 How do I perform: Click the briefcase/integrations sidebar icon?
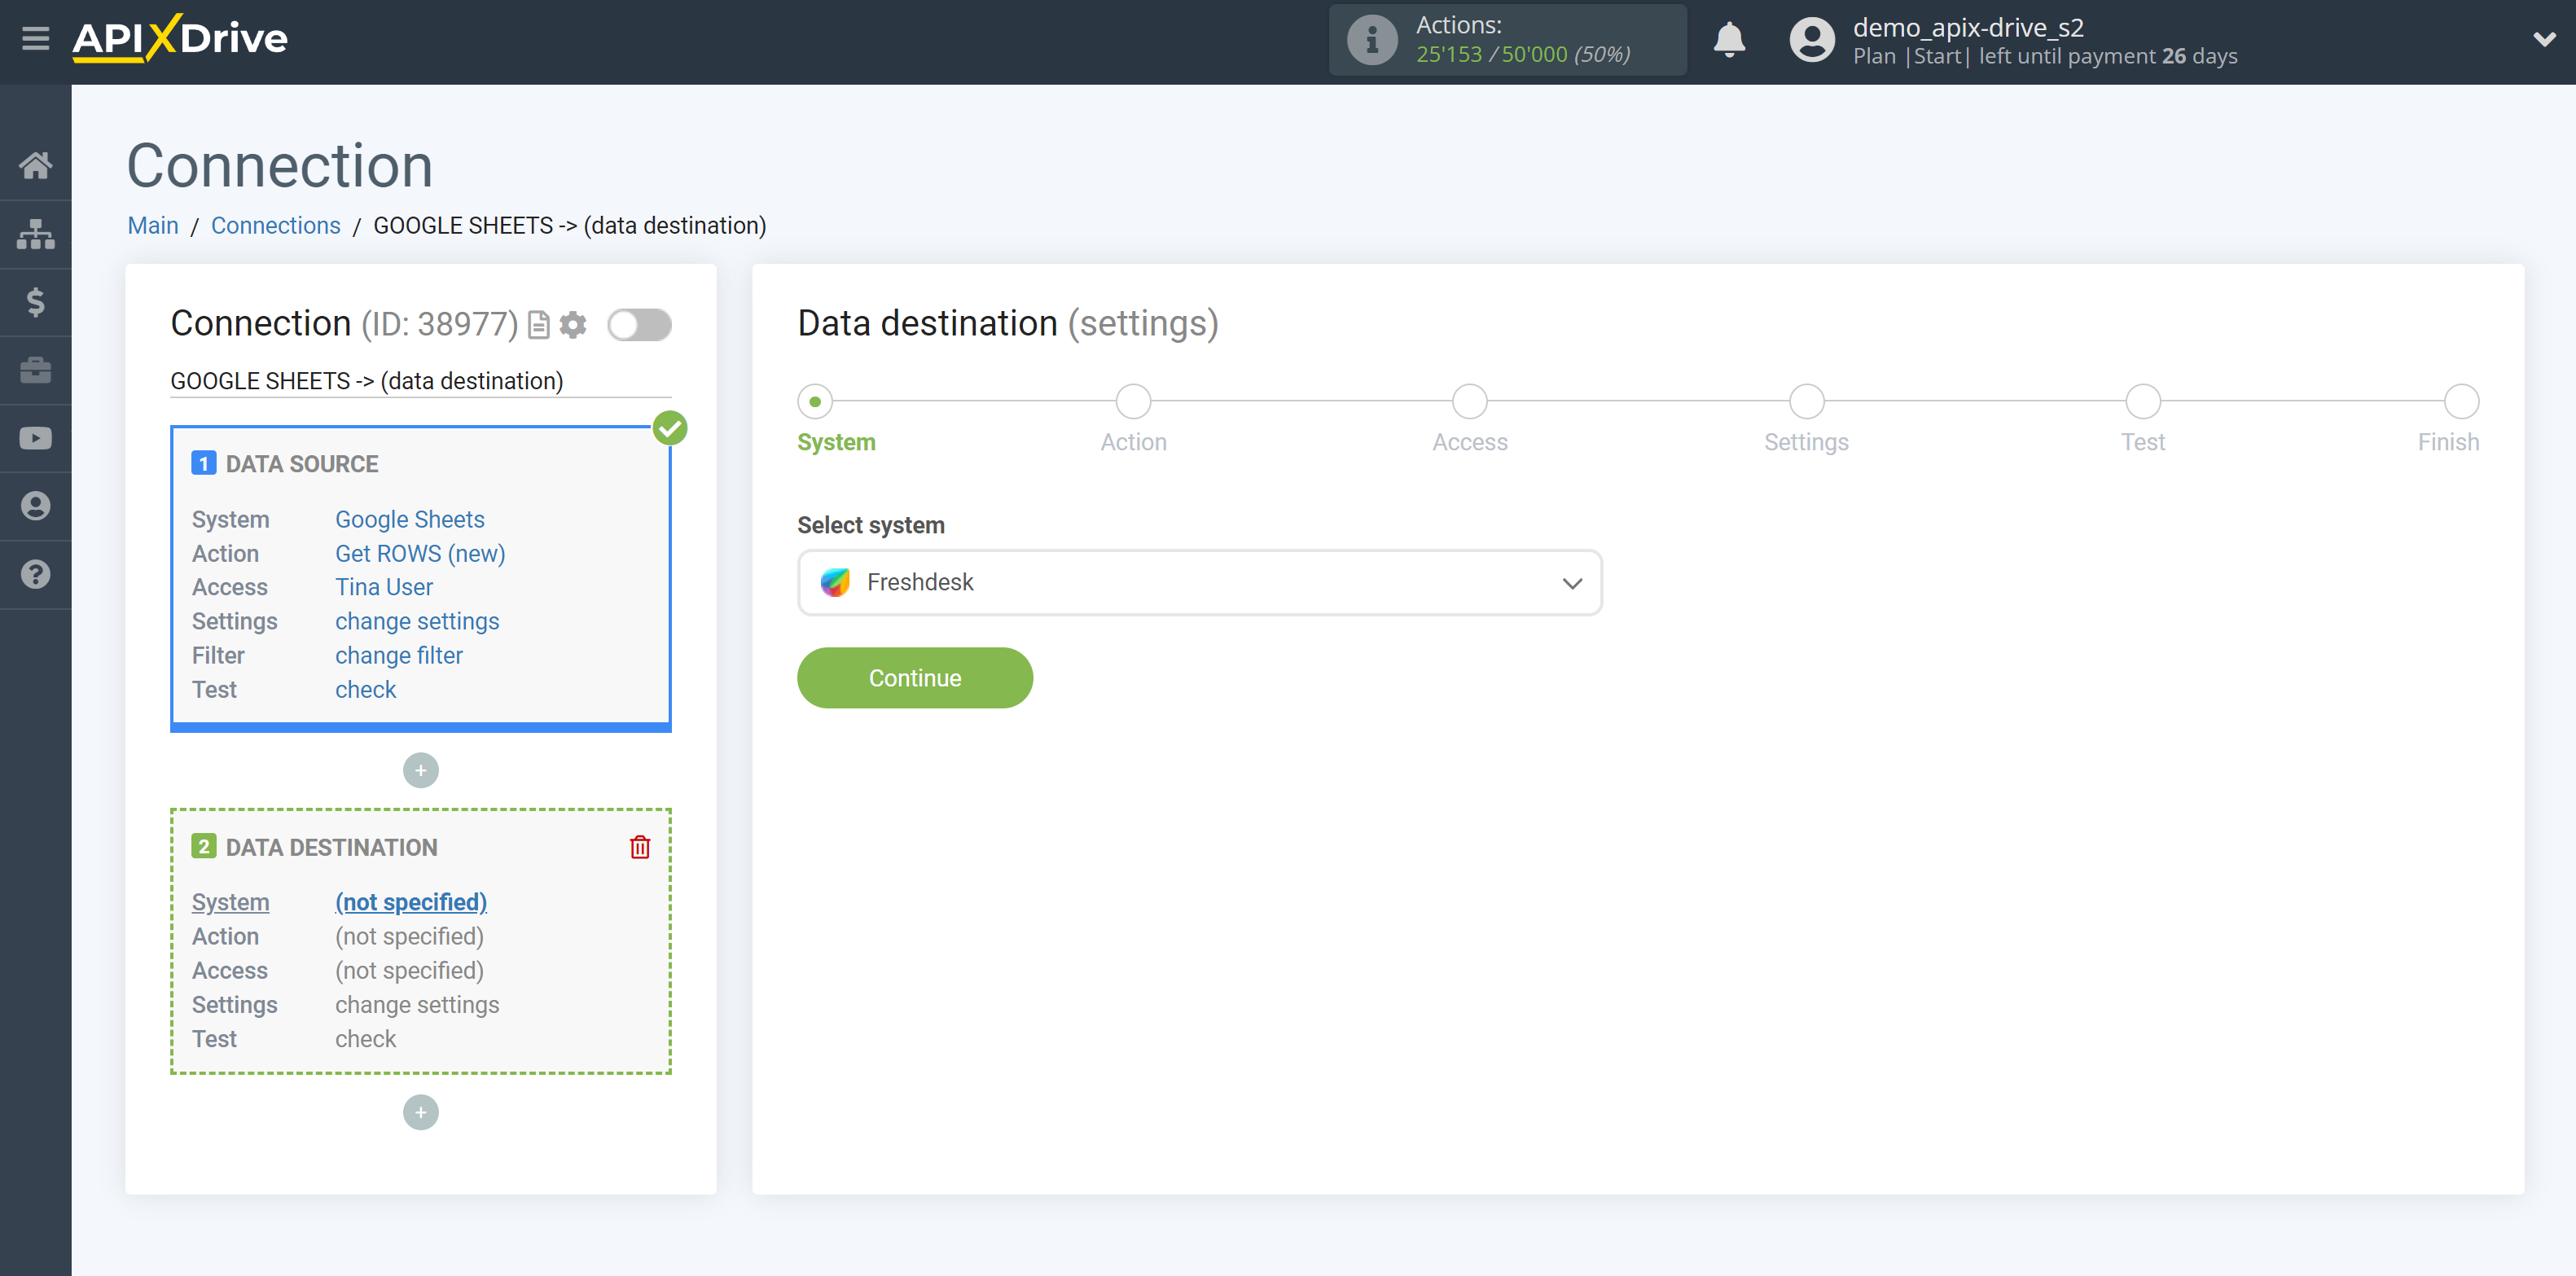click(x=36, y=370)
